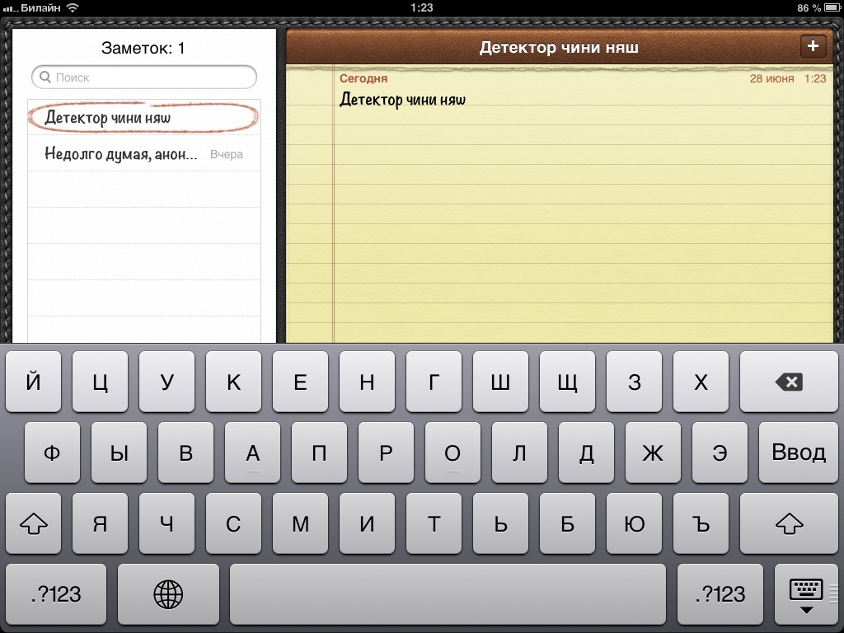Select the note Детектор чини няш in the list
This screenshot has height=633, width=844.
point(143,117)
